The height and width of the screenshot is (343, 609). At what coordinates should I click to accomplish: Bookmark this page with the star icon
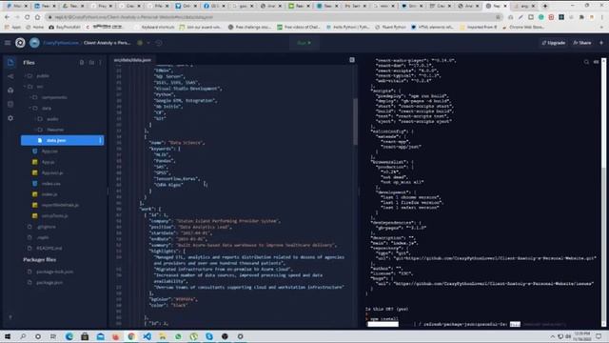pyautogui.click(x=498, y=17)
